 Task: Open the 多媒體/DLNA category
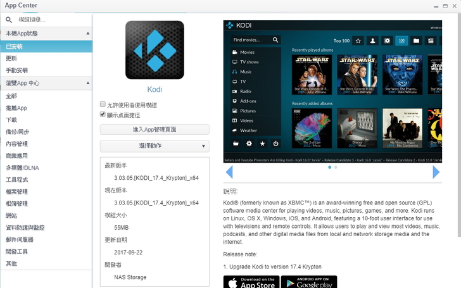coord(46,168)
